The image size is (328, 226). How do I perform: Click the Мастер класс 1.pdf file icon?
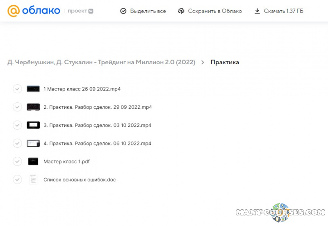(33, 161)
